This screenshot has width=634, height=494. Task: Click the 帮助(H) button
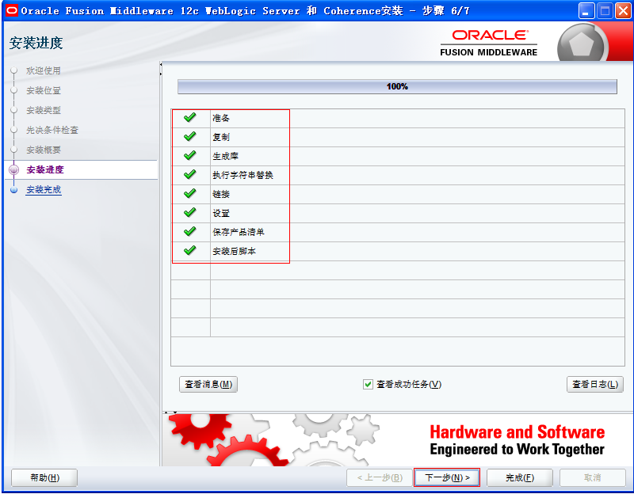pos(44,478)
